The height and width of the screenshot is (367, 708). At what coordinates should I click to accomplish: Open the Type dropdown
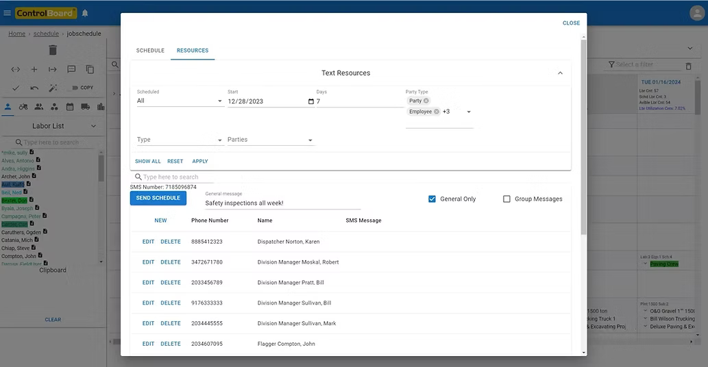click(x=180, y=140)
